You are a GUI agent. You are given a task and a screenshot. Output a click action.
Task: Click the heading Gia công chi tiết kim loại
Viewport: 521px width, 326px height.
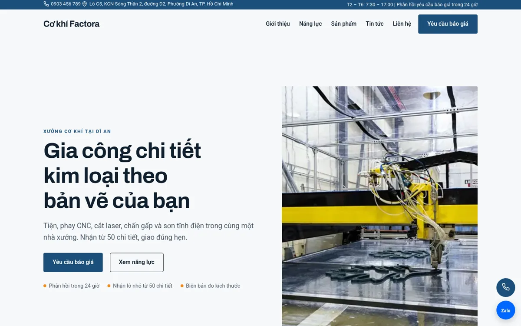[x=122, y=176]
